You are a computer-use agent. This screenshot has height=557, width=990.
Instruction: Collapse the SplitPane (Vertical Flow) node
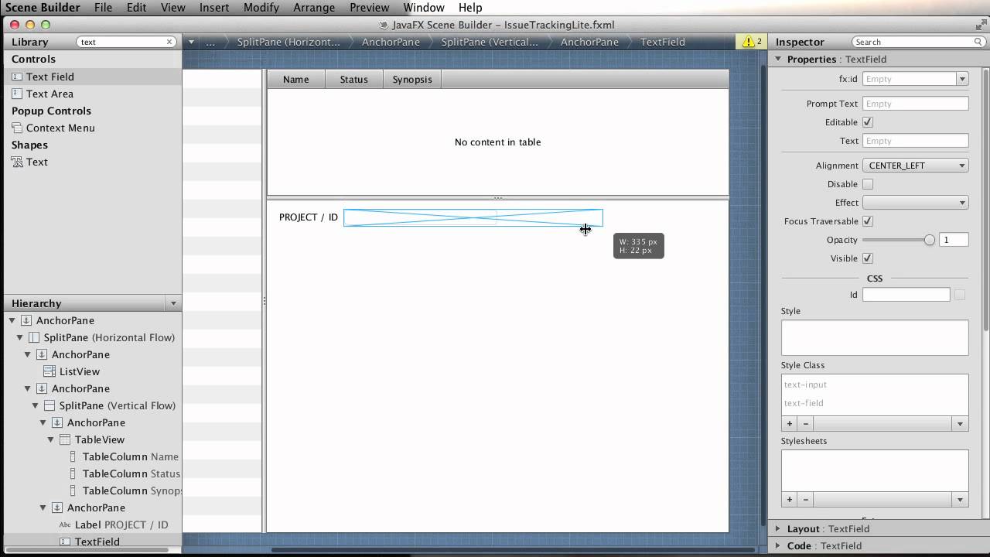36,405
